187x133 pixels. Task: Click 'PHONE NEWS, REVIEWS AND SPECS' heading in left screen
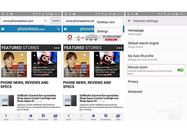25,85
